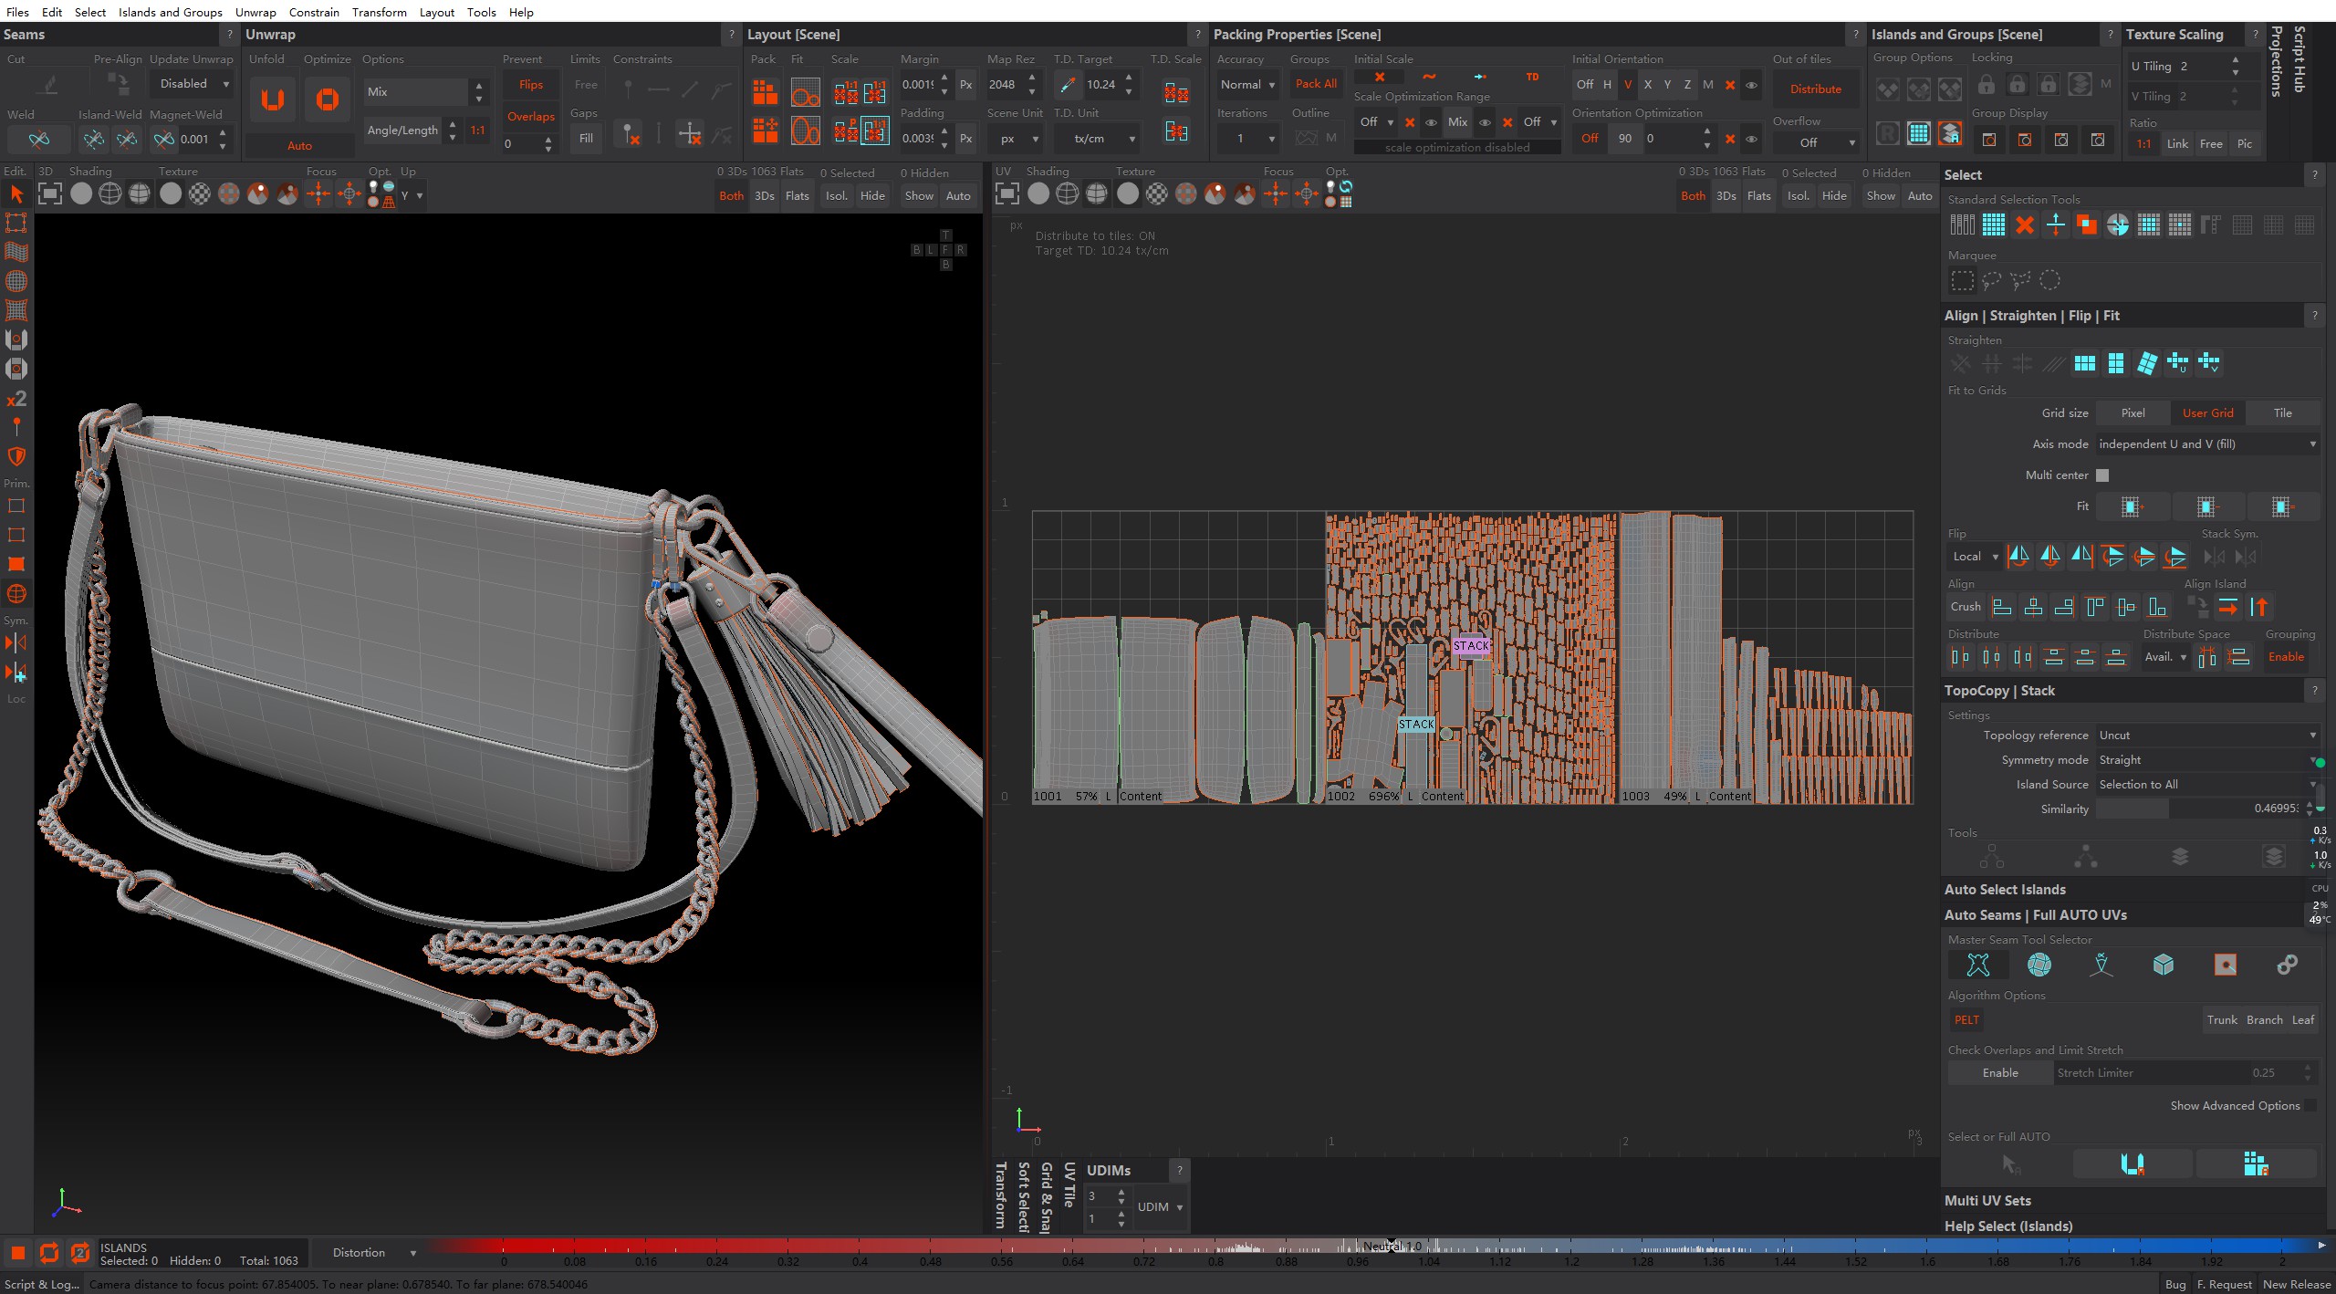This screenshot has width=2336, height=1294.
Task: Toggle the Multi center checkbox
Action: [2102, 475]
